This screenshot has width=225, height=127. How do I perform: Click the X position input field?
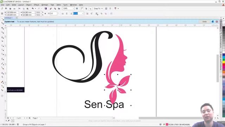(x=13, y=12)
